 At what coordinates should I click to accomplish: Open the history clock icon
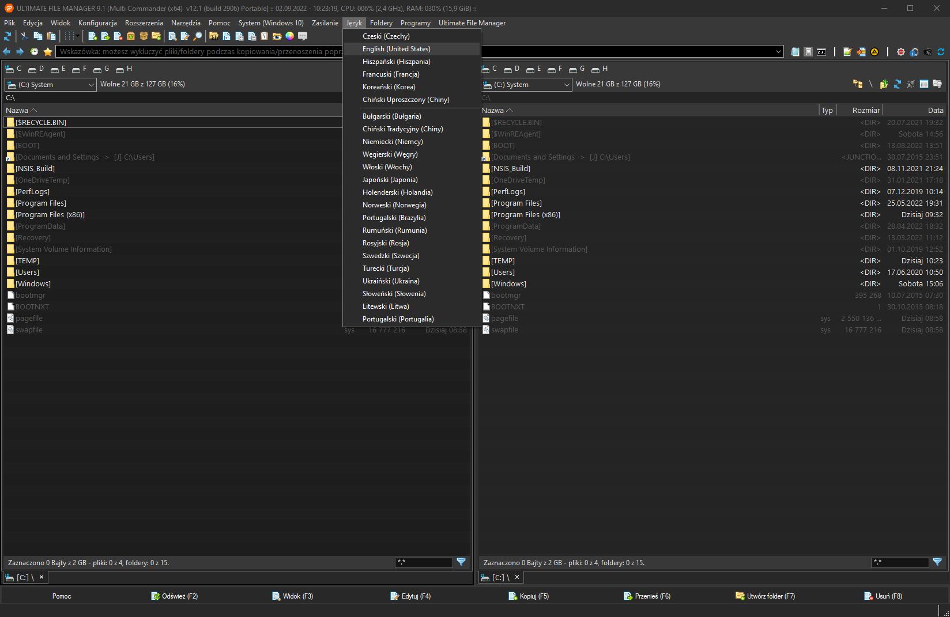click(x=35, y=51)
